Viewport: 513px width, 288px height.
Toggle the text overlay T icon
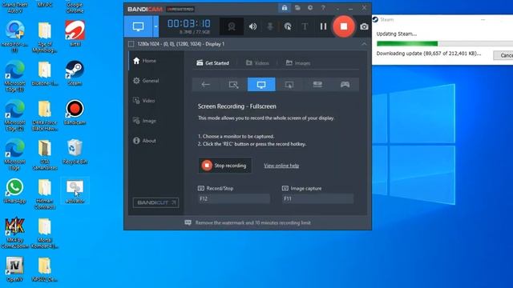point(305,26)
